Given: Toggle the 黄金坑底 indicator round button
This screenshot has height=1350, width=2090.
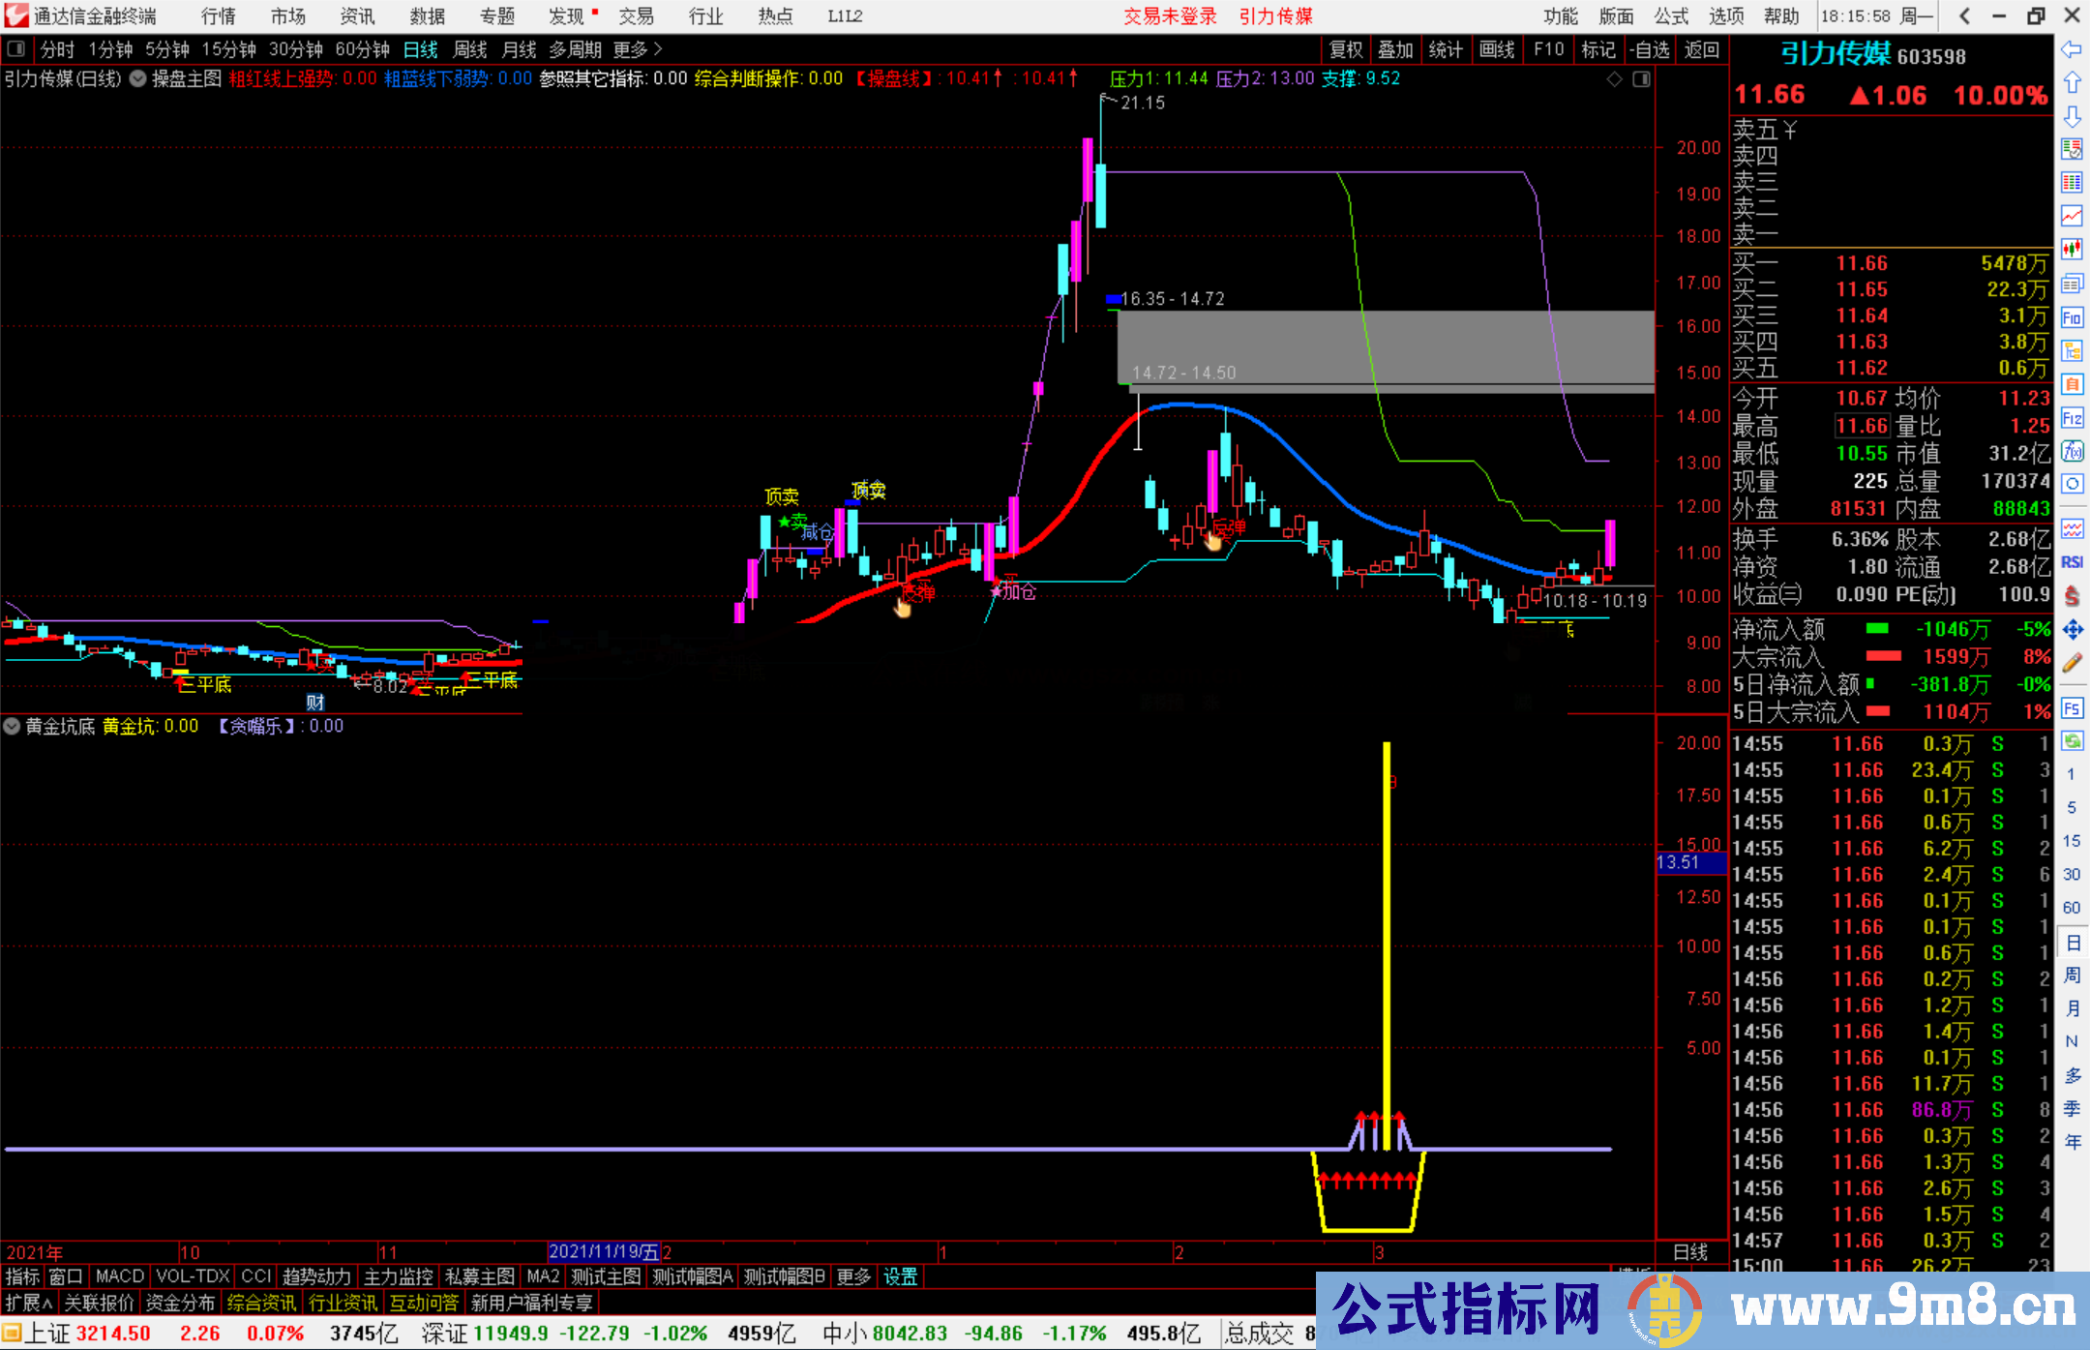Looking at the screenshot, I should tap(13, 726).
